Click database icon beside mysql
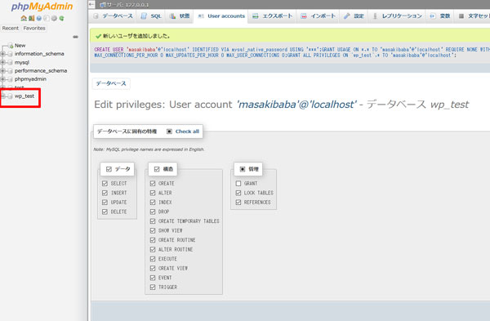This screenshot has width=490, height=321. click(x=11, y=63)
